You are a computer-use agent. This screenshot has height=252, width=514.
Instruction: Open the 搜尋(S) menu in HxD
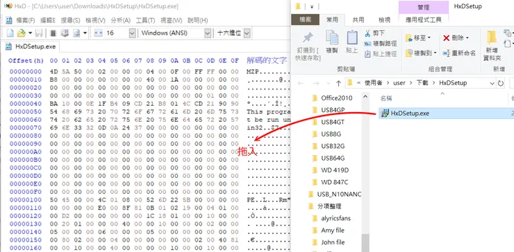point(70,20)
